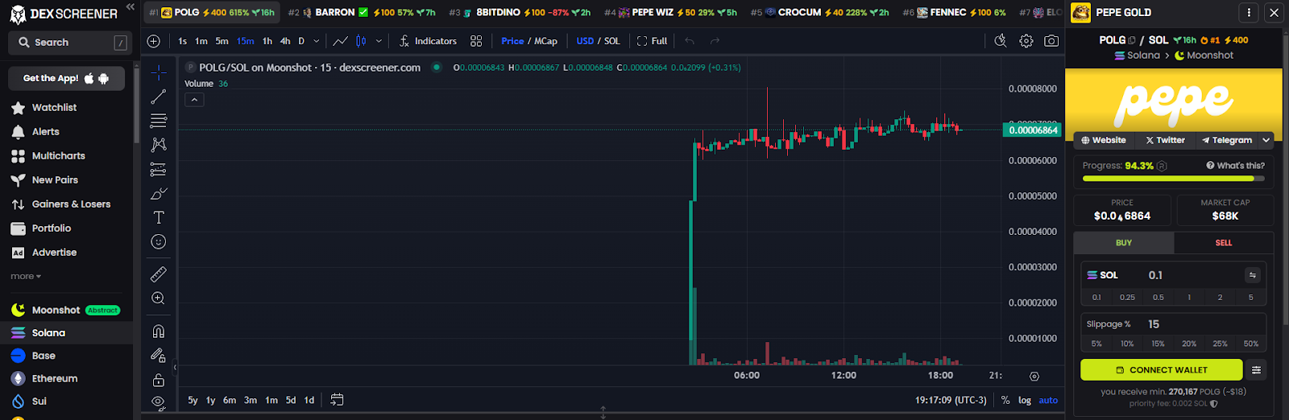Toggle log scale
The width and height of the screenshot is (1289, 420).
click(x=1025, y=400)
